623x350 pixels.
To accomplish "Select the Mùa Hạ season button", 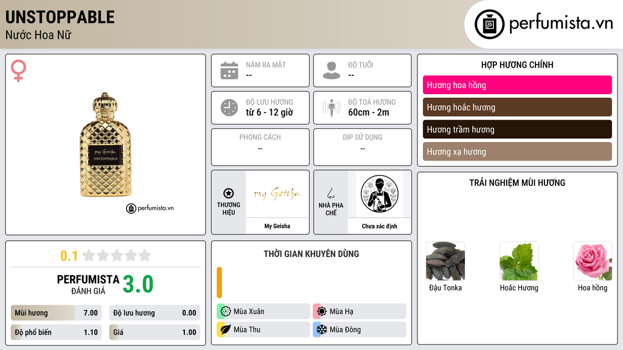I will tap(360, 312).
